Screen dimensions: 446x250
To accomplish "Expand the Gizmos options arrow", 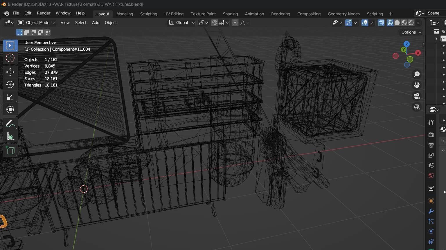I will (x=355, y=23).
